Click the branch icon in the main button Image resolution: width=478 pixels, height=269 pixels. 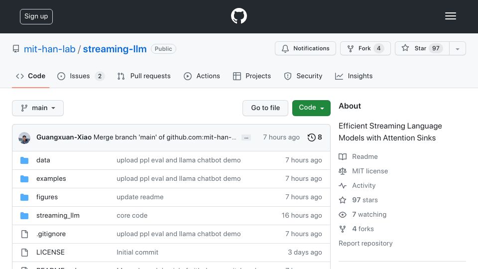pyautogui.click(x=24, y=108)
